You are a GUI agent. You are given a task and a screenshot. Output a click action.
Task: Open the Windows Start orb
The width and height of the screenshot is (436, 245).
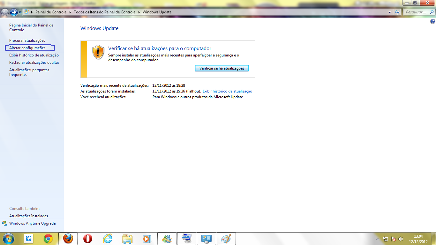click(9, 239)
